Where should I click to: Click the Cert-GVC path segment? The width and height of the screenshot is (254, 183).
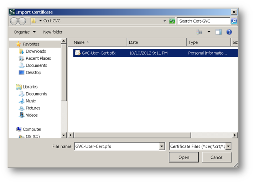(52, 21)
